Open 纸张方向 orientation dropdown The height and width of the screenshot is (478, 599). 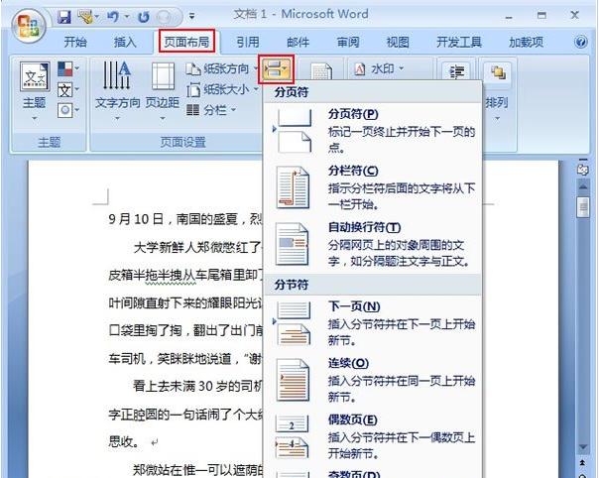[x=221, y=69]
